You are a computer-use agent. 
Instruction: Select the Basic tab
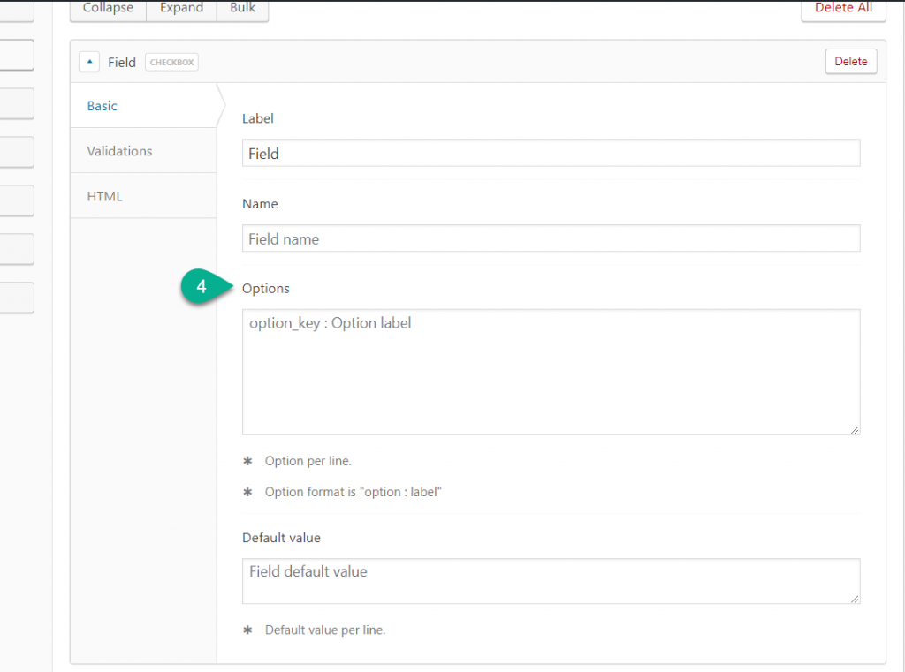(103, 105)
